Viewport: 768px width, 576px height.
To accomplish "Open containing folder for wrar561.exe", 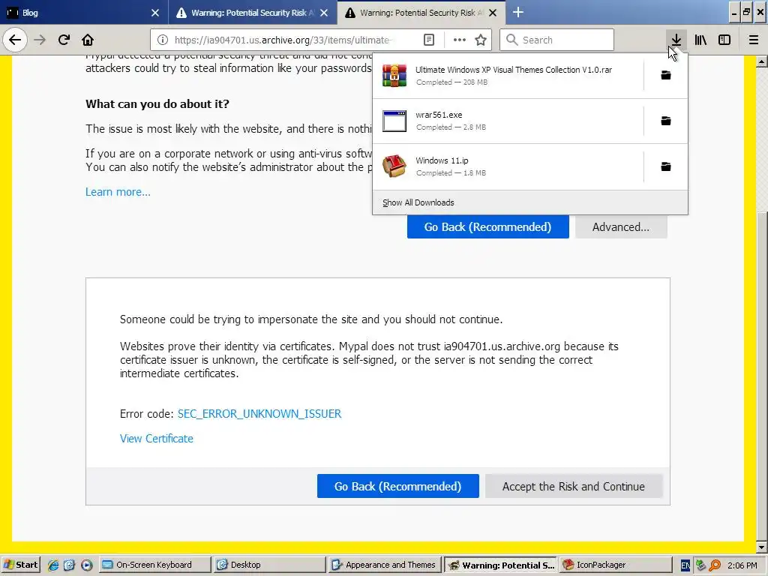I will pos(666,121).
